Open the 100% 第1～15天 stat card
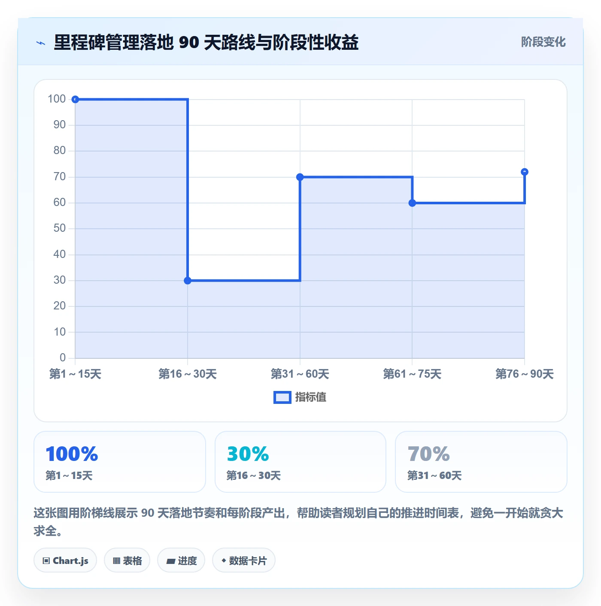The height and width of the screenshot is (606, 601). pyautogui.click(x=120, y=462)
